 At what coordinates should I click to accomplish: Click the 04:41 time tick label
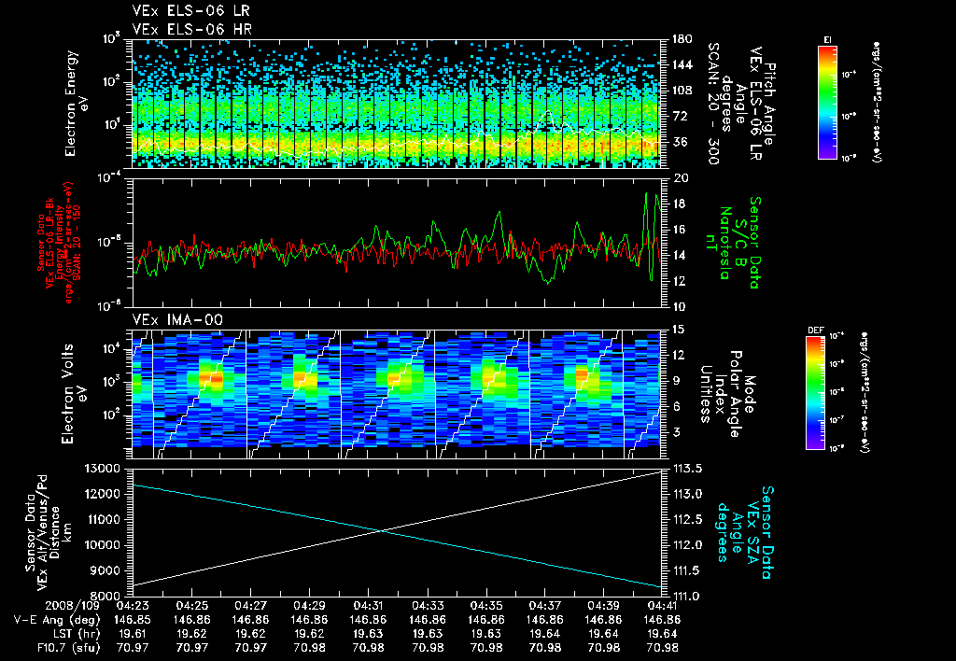click(x=663, y=606)
